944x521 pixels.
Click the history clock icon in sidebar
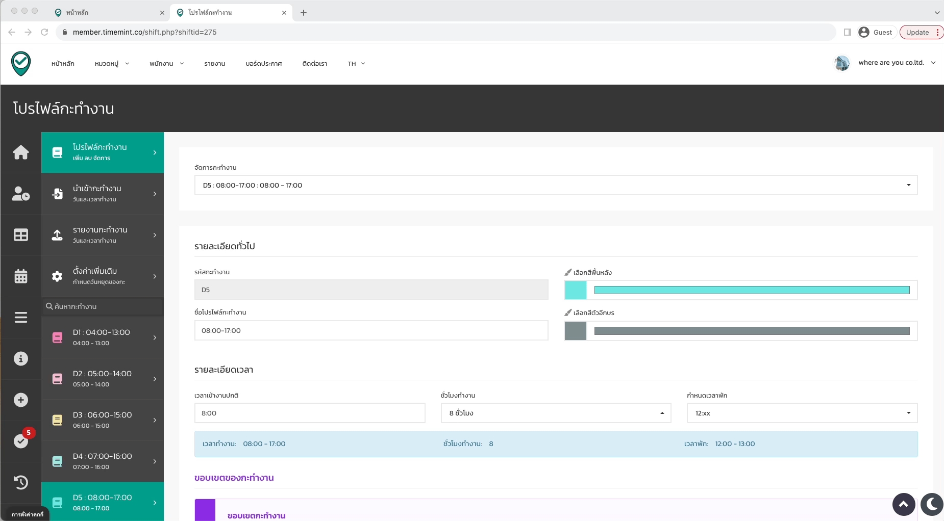pos(21,482)
